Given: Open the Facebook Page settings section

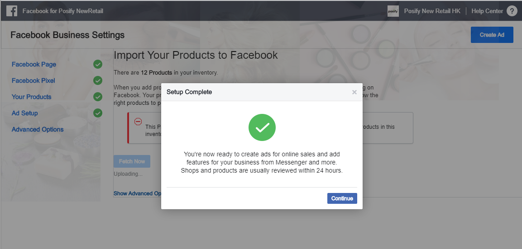Looking at the screenshot, I should (34, 64).
